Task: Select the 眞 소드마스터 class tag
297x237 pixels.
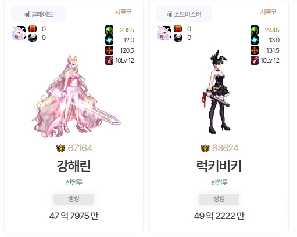Action: 184,14
